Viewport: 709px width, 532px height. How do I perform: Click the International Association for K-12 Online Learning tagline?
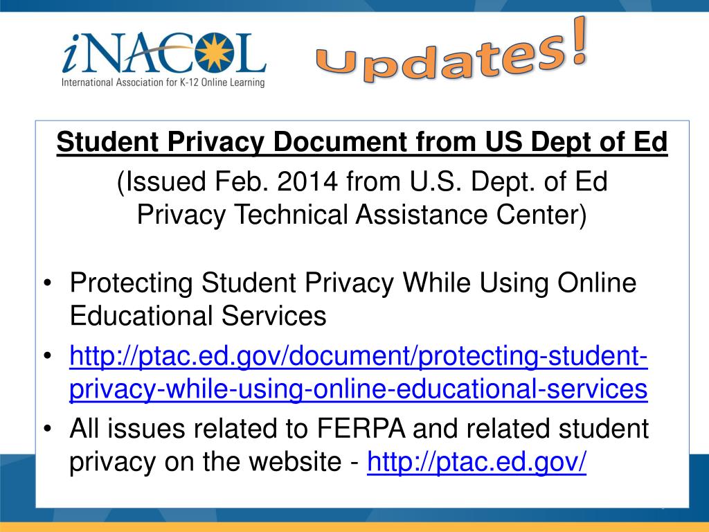pyautogui.click(x=163, y=82)
